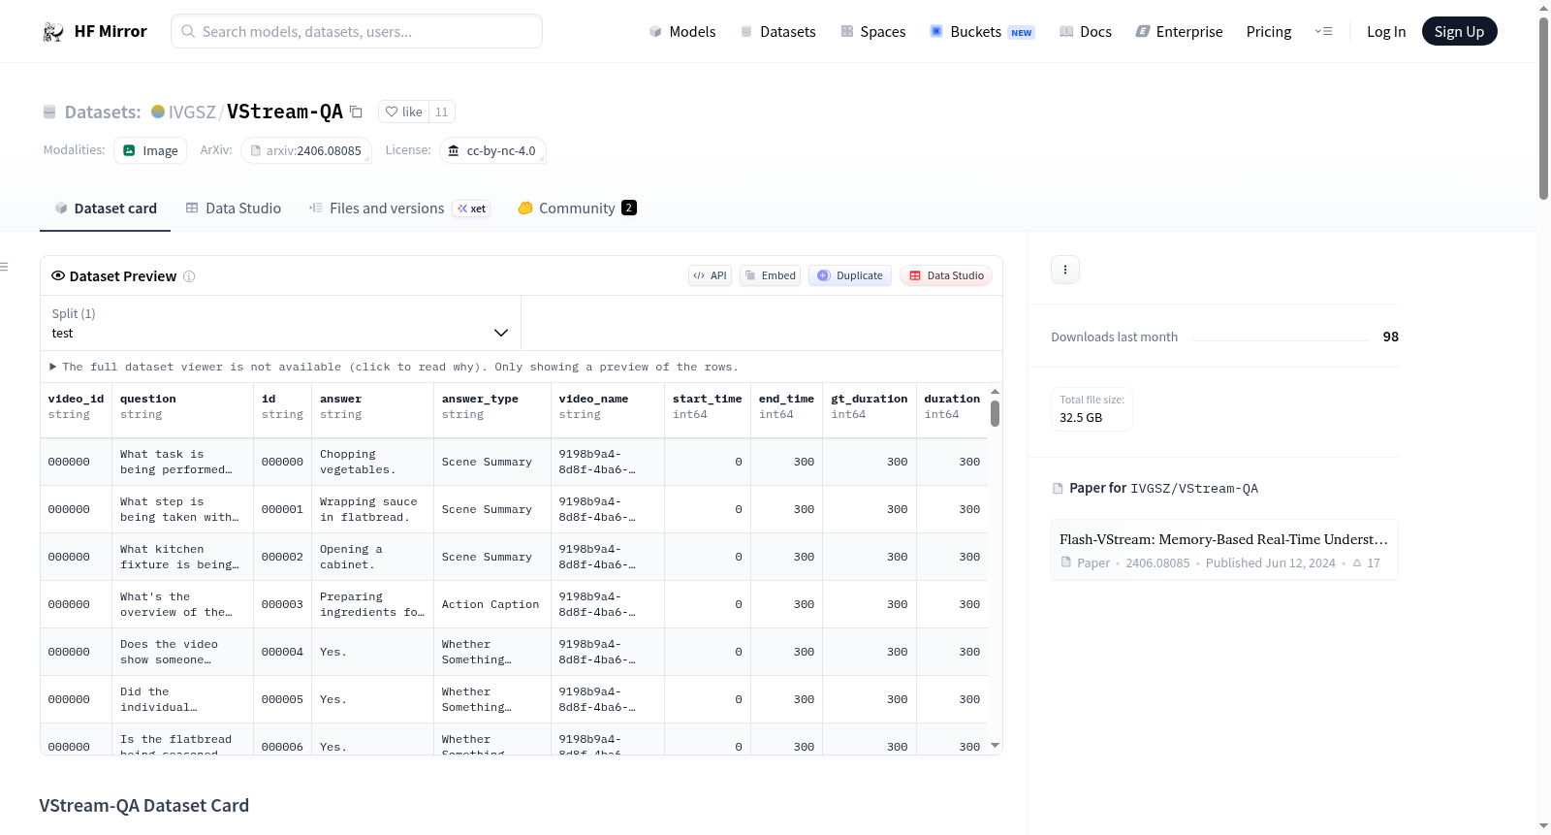
Task: Open the Split test dropdown
Action: click(280, 323)
